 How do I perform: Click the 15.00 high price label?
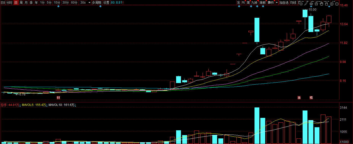point(312,10)
